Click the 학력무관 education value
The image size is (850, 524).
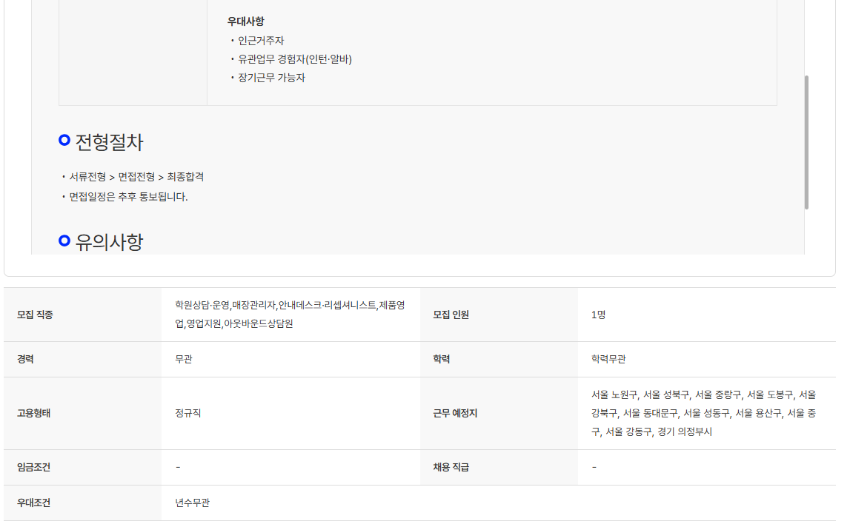pos(608,359)
